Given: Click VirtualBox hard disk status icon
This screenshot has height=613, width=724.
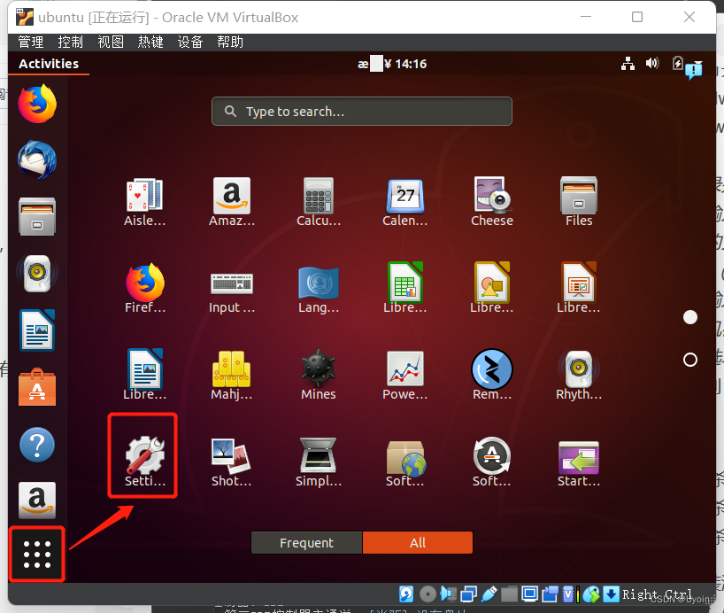Looking at the screenshot, I should [406, 594].
